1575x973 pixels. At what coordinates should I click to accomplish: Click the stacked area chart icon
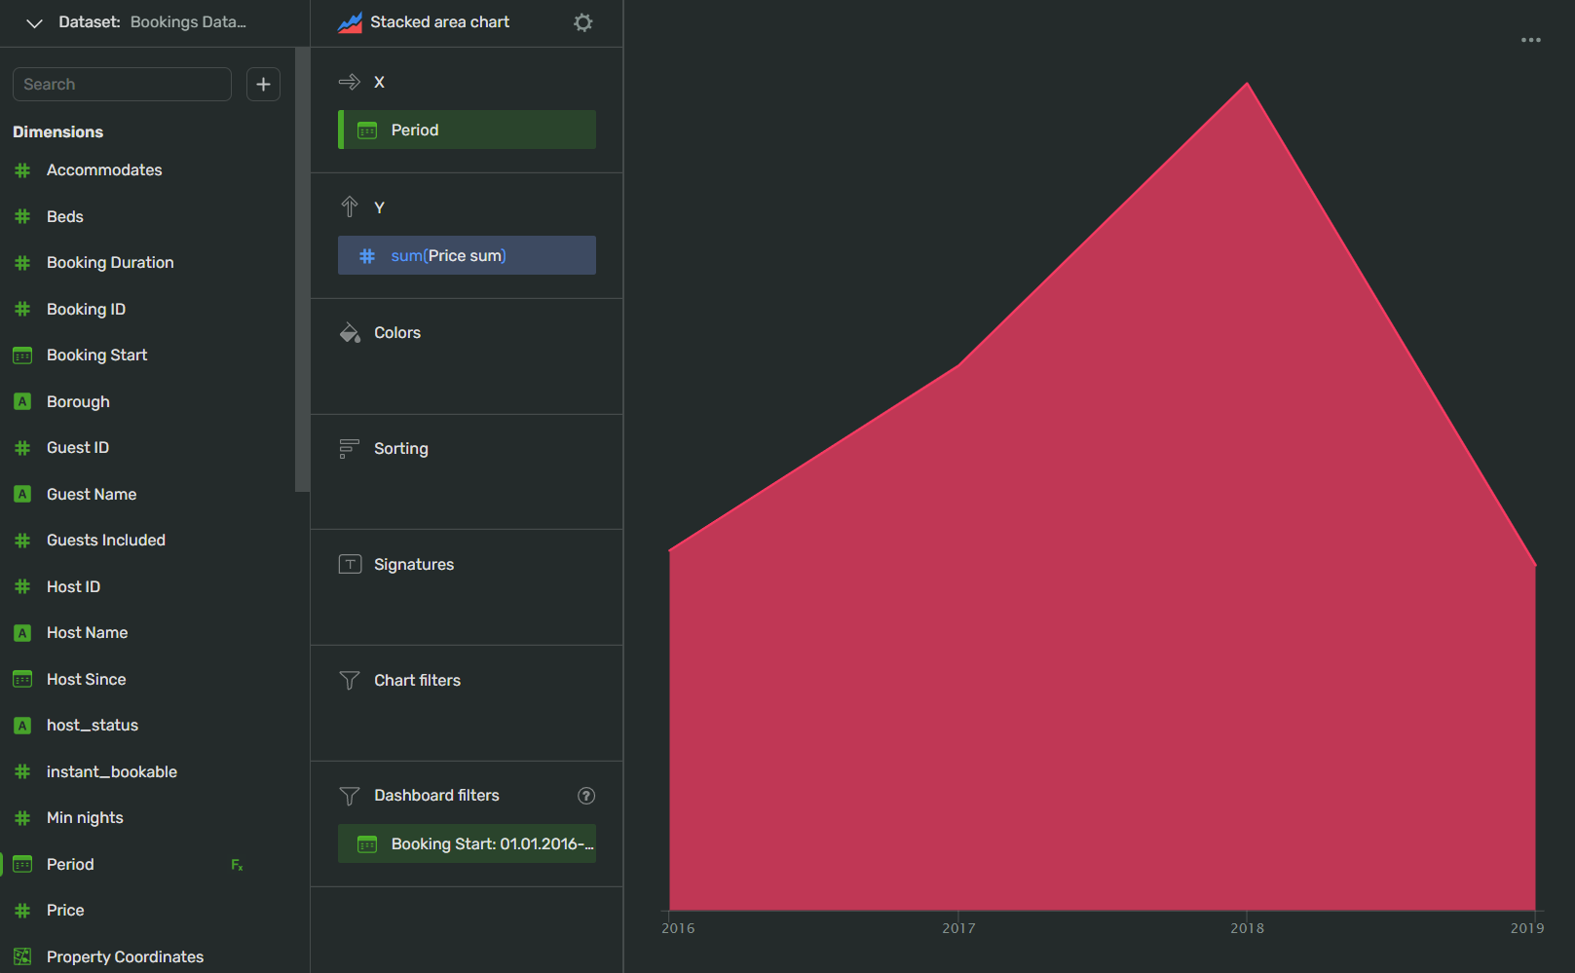point(350,22)
